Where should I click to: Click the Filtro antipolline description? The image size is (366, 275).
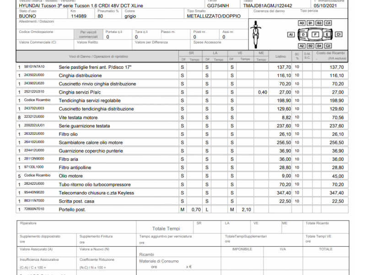75,168
